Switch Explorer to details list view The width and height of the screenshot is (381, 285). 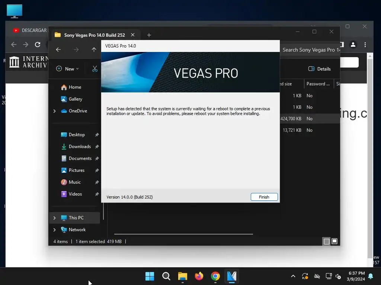click(x=326, y=241)
